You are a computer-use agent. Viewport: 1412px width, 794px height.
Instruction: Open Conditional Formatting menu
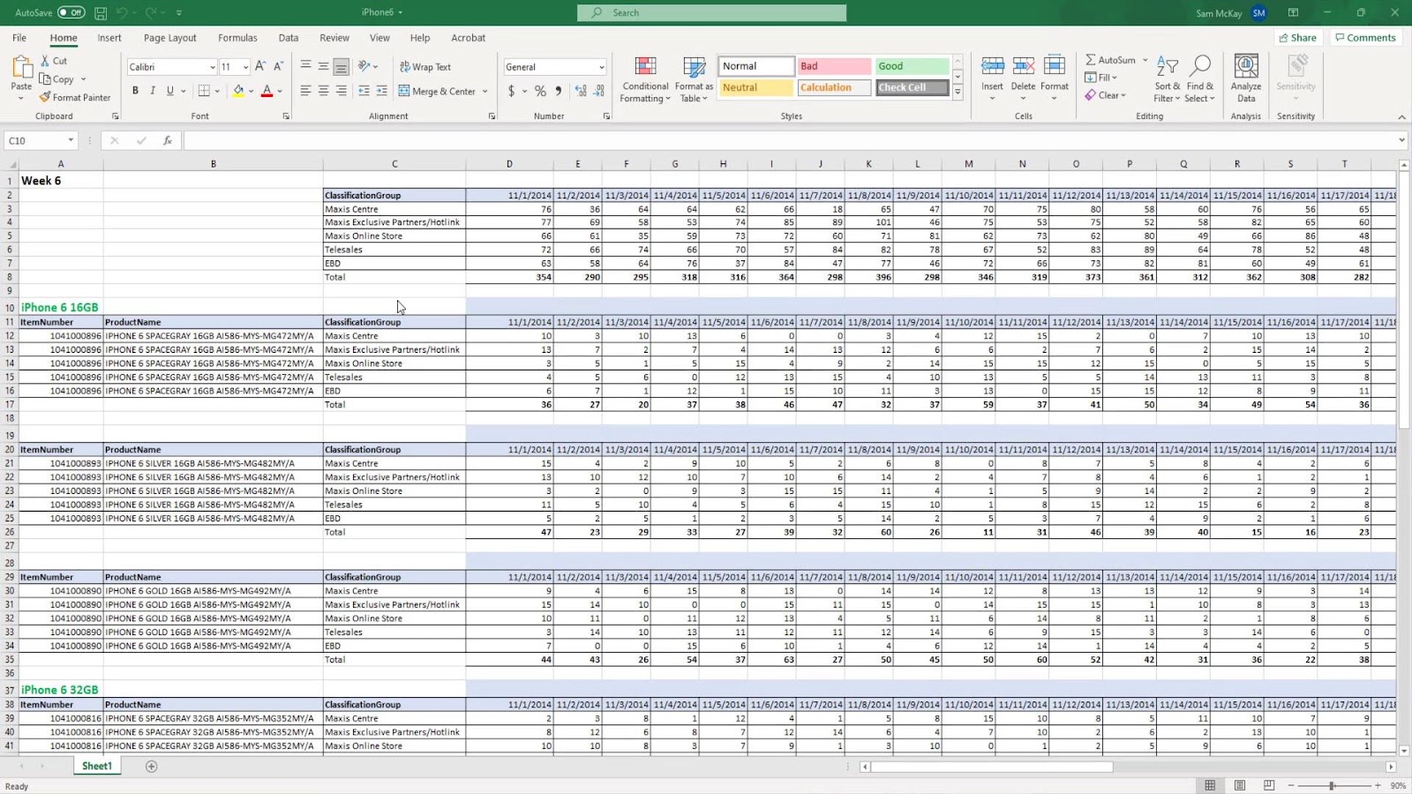click(x=645, y=80)
